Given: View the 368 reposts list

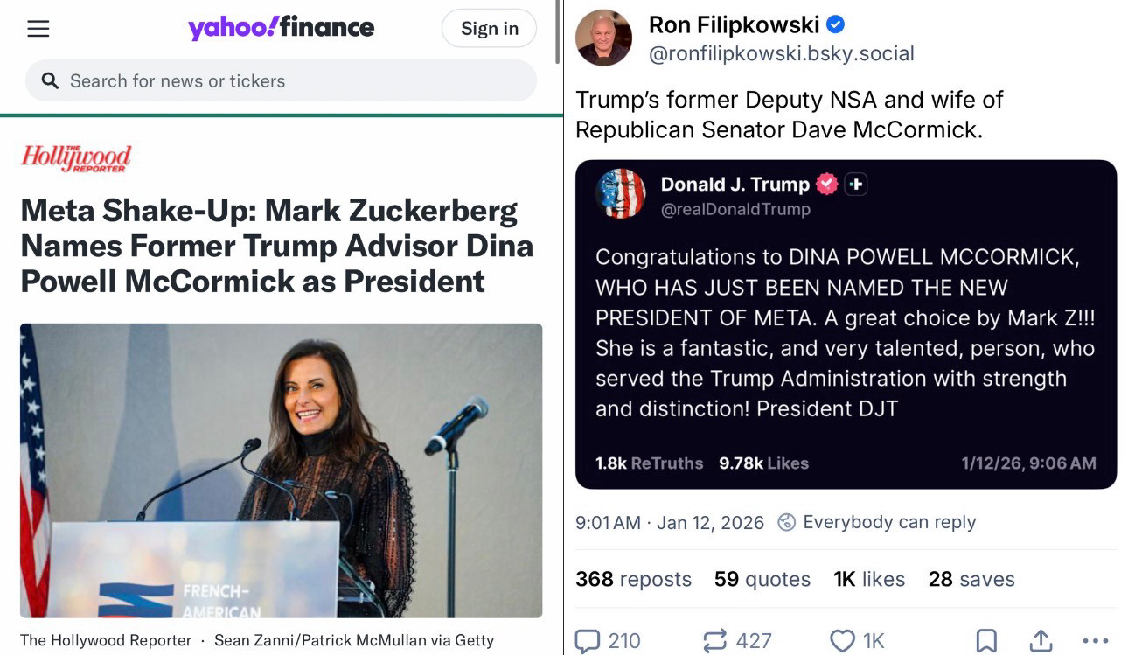Looking at the screenshot, I should point(633,579).
